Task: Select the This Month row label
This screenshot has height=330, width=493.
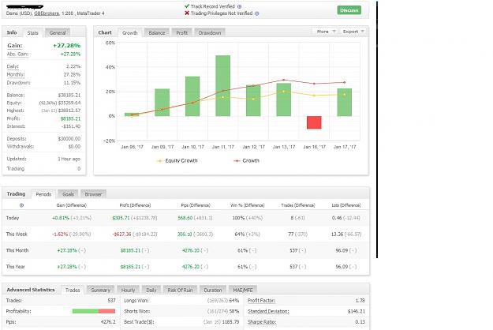Action: (x=17, y=251)
